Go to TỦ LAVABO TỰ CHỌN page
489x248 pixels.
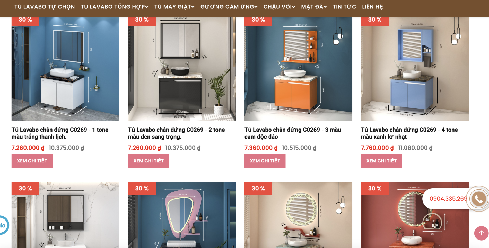(45, 7)
